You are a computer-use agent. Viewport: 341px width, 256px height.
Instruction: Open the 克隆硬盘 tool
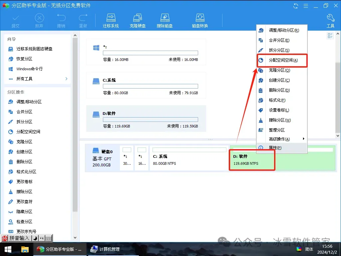tap(138, 21)
